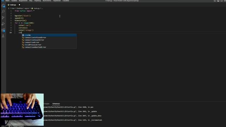Click terminal line ending 'in _incrementudc'

pos(73,120)
